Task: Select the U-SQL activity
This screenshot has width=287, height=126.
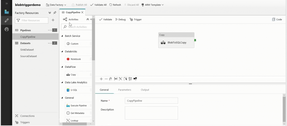Action: 78,90
